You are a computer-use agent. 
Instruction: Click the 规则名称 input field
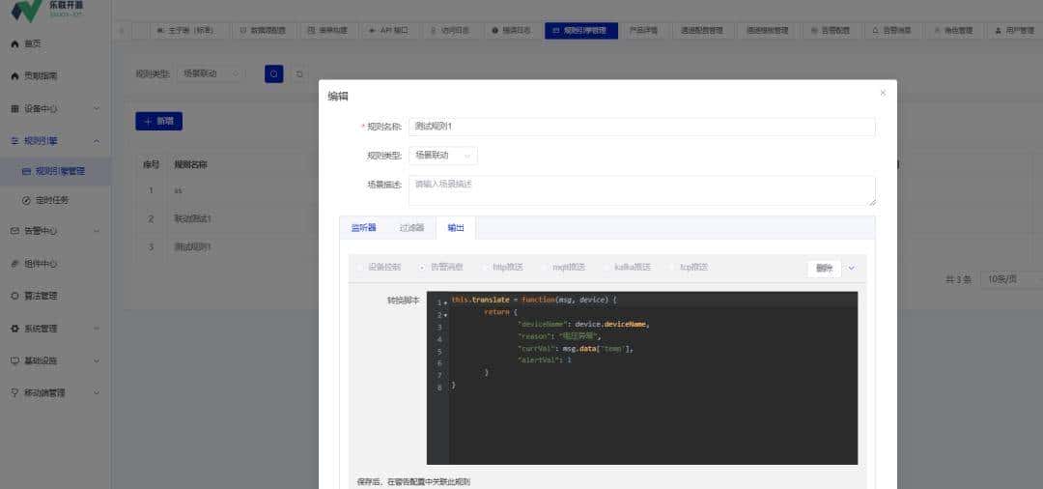[642, 127]
